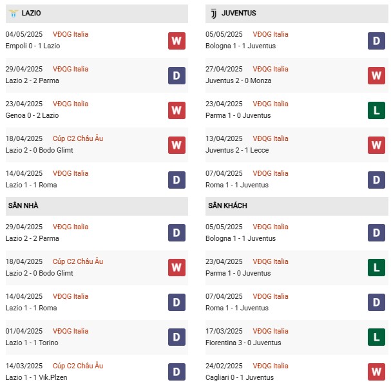The width and height of the screenshot is (391, 387).
Task: Click the W badge for Empoli 0 - 1 Lazio
Action: (x=176, y=41)
